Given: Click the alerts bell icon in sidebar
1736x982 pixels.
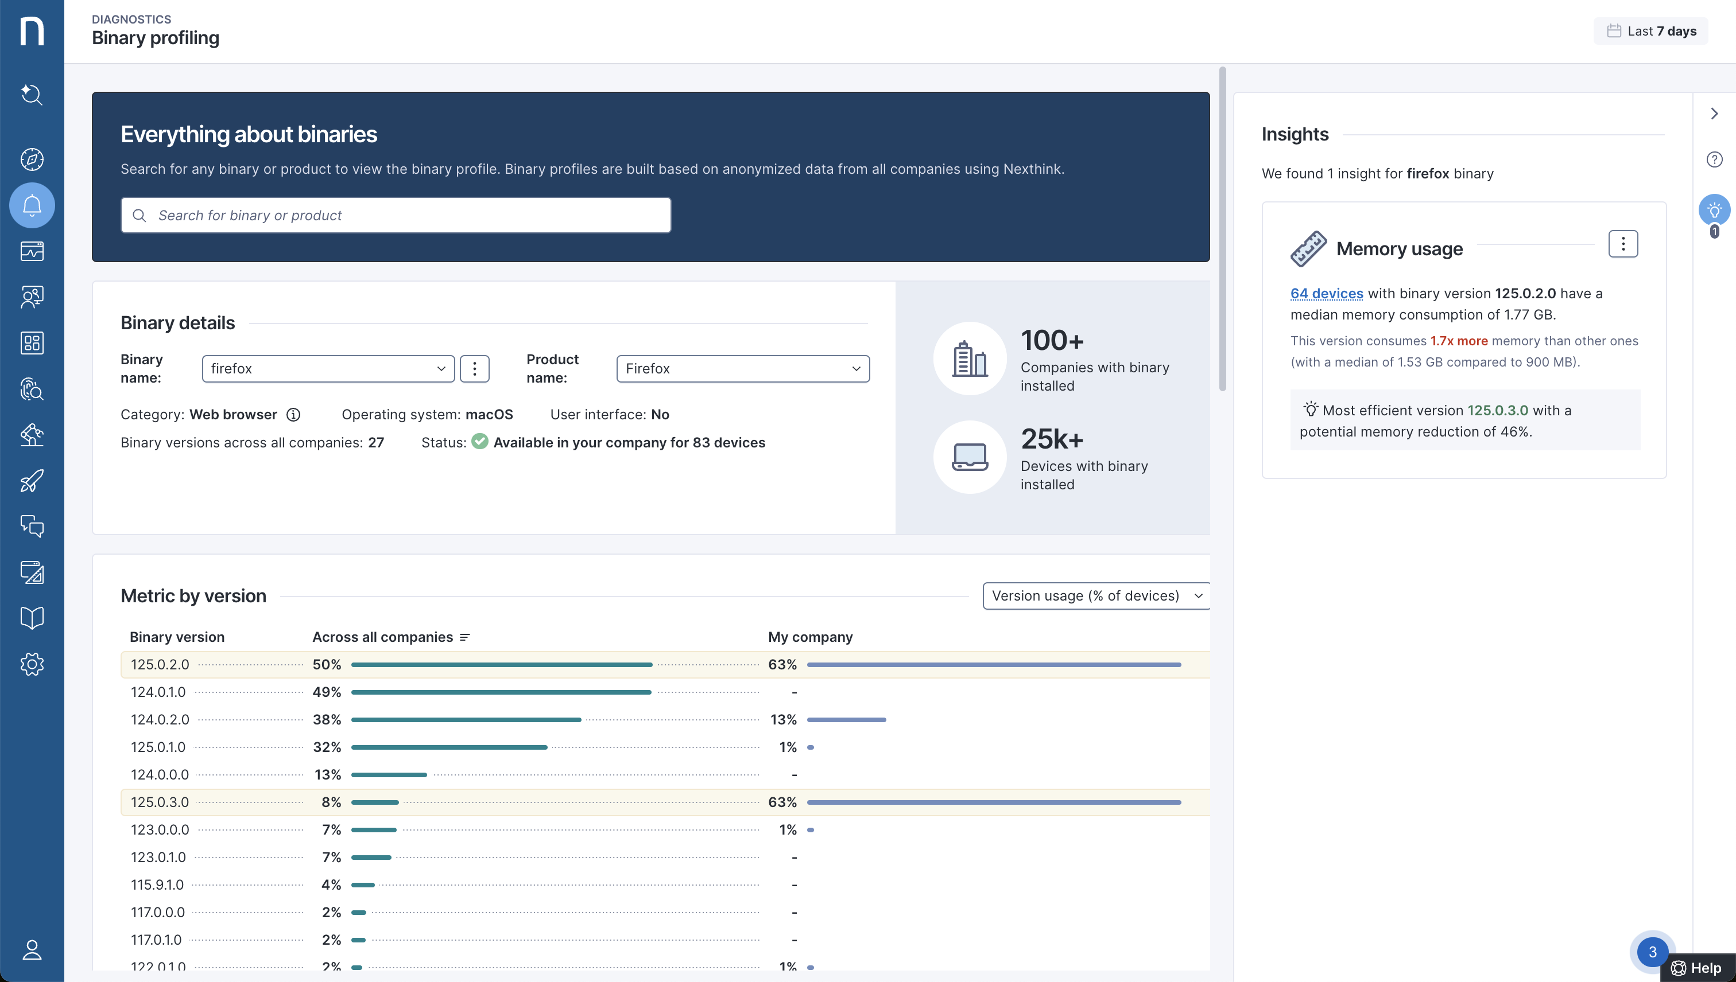Looking at the screenshot, I should pos(32,205).
